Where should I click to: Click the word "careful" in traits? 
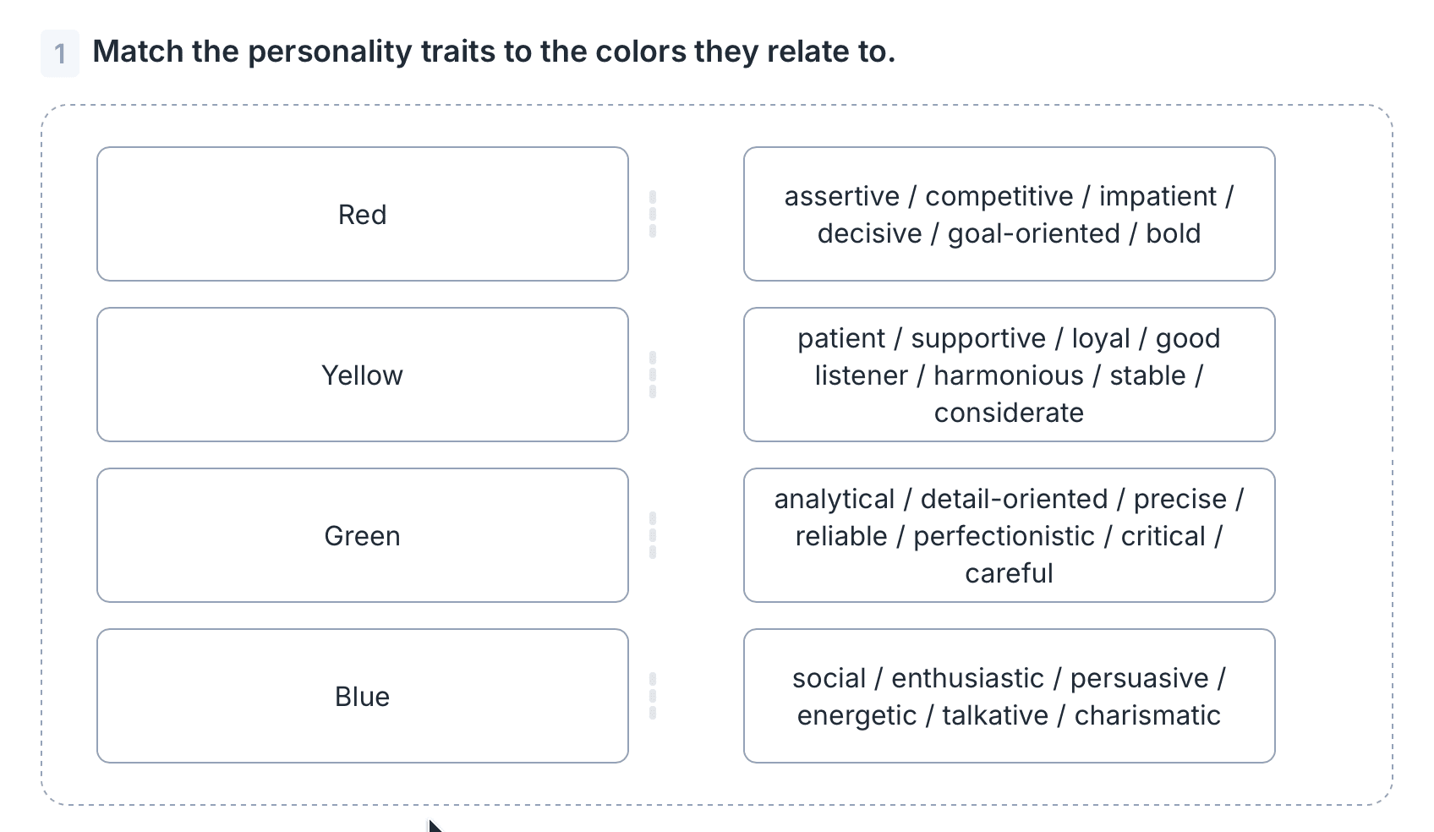click(1009, 573)
